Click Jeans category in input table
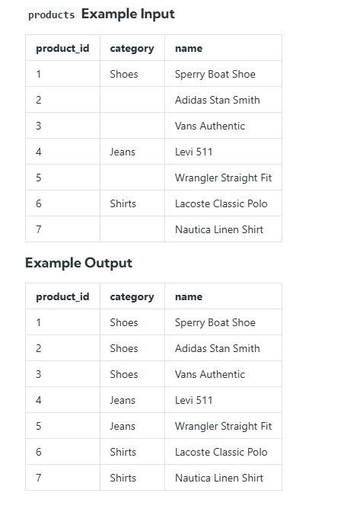Screen dimensions: 363x512 (123, 152)
